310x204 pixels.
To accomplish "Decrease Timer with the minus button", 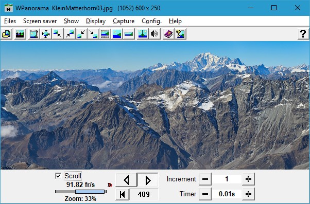I will point(205,194).
